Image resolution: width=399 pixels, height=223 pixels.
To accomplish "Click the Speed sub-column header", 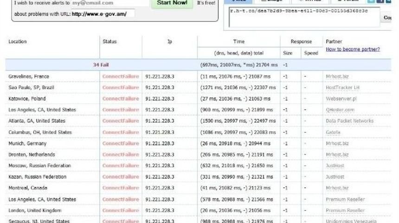I will pyautogui.click(x=311, y=53).
